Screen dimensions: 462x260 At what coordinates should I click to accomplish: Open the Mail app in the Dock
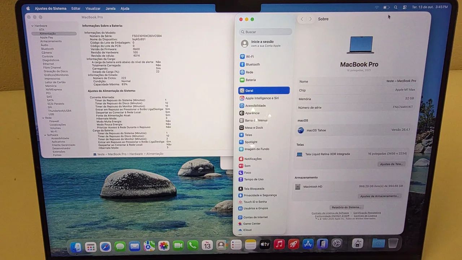pos(135,246)
